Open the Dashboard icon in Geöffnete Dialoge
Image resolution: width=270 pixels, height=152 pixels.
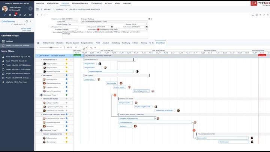pos(3,41)
